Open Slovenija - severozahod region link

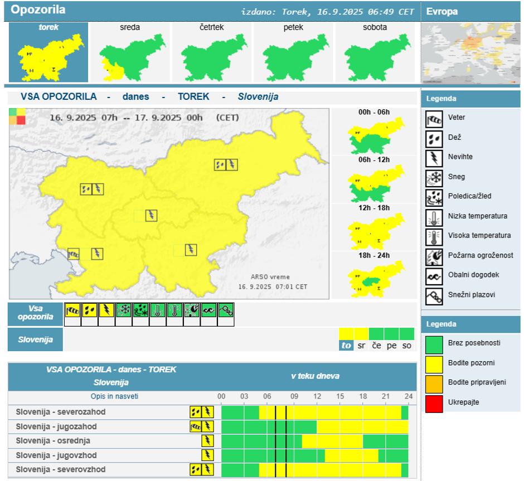click(61, 412)
